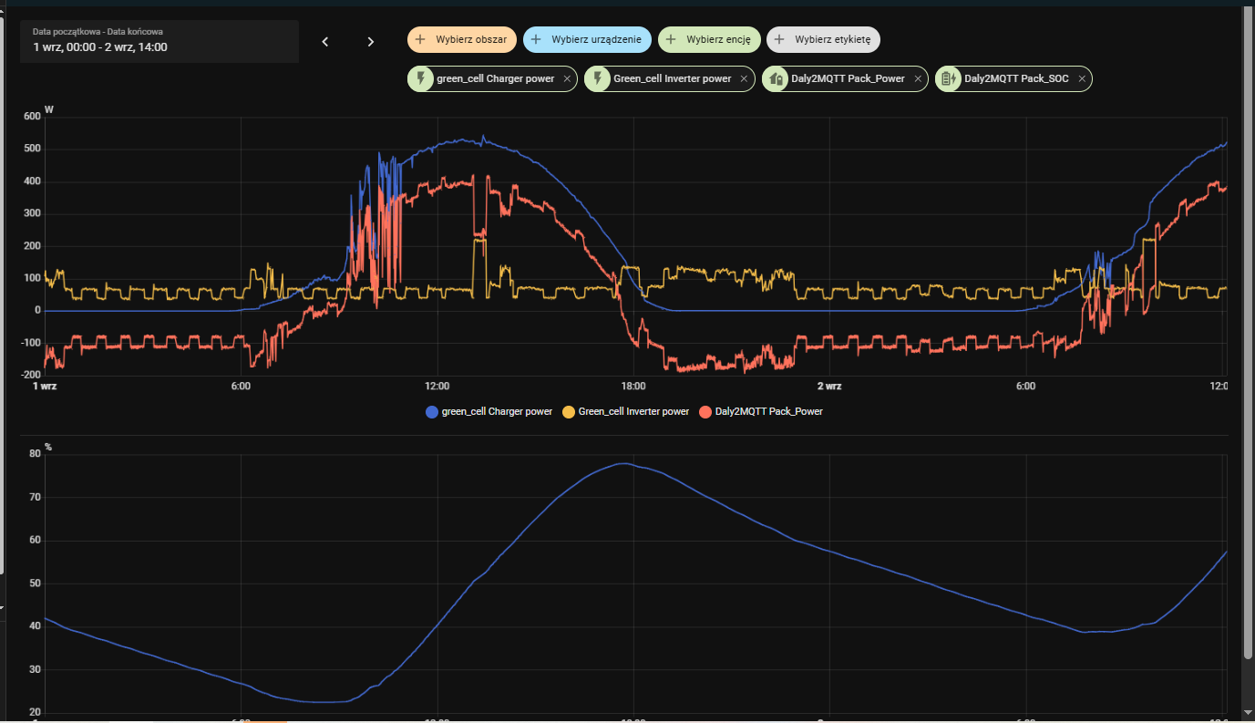Screen dimensions: 1255x723
Task: Click the 80 value on the SOC chart axis
Action: (x=36, y=453)
